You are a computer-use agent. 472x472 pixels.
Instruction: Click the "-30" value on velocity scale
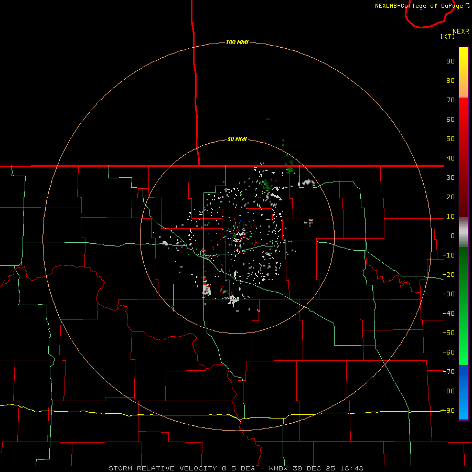[448, 294]
